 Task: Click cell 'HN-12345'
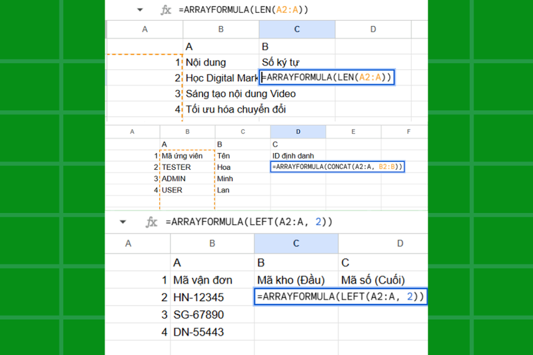tap(212, 297)
